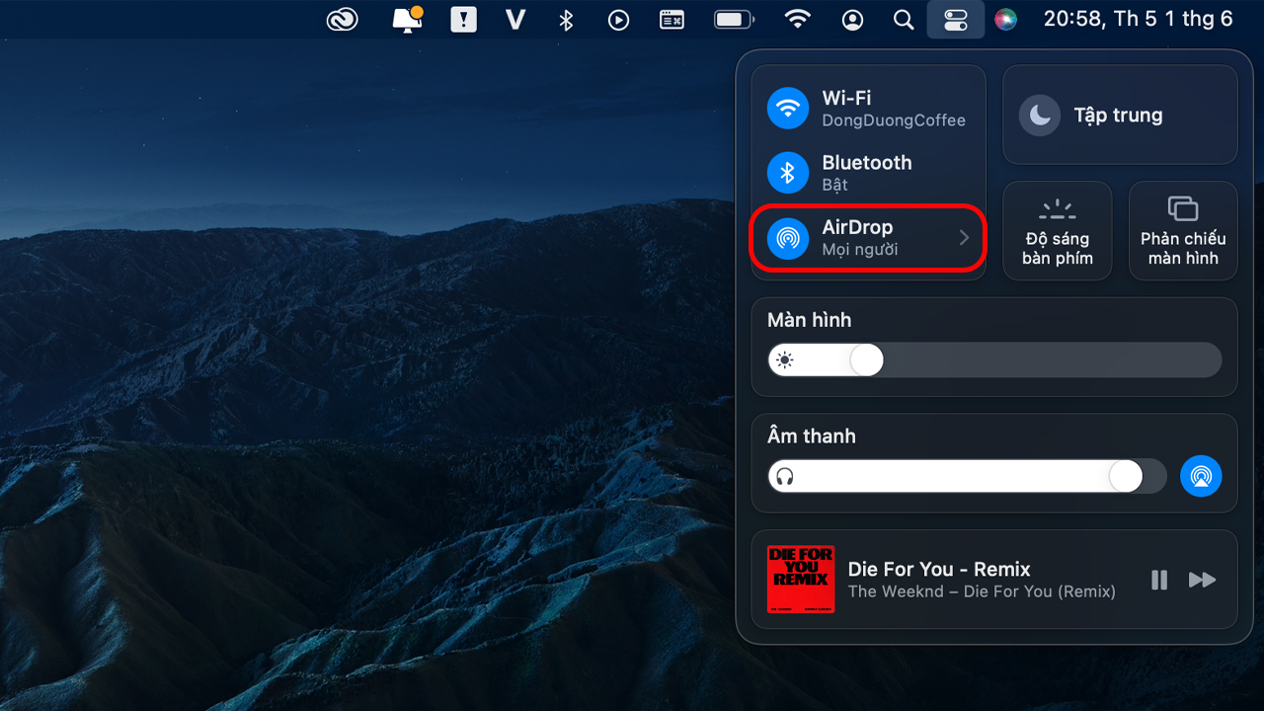The height and width of the screenshot is (711, 1264).
Task: Click the battery status icon
Action: 734,20
